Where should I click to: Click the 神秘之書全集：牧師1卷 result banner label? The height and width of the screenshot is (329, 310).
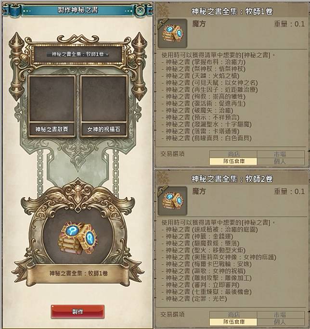pyautogui.click(x=78, y=273)
